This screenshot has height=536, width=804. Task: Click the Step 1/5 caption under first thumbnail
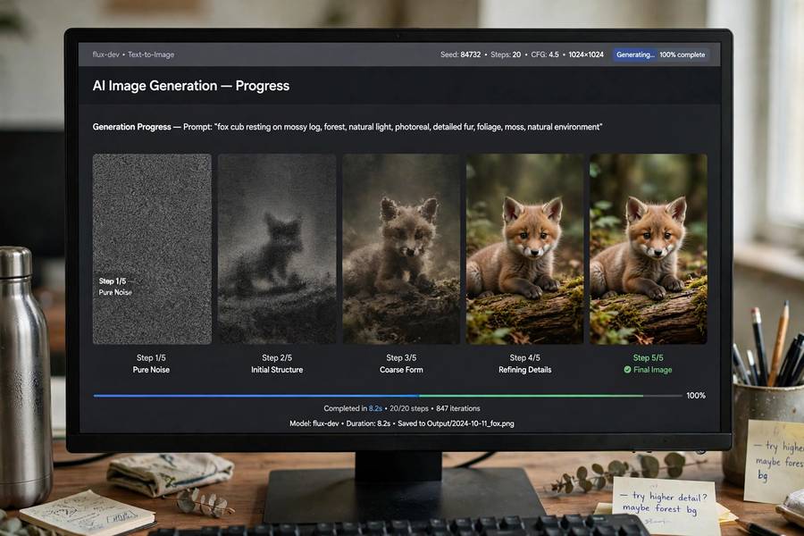point(151,357)
